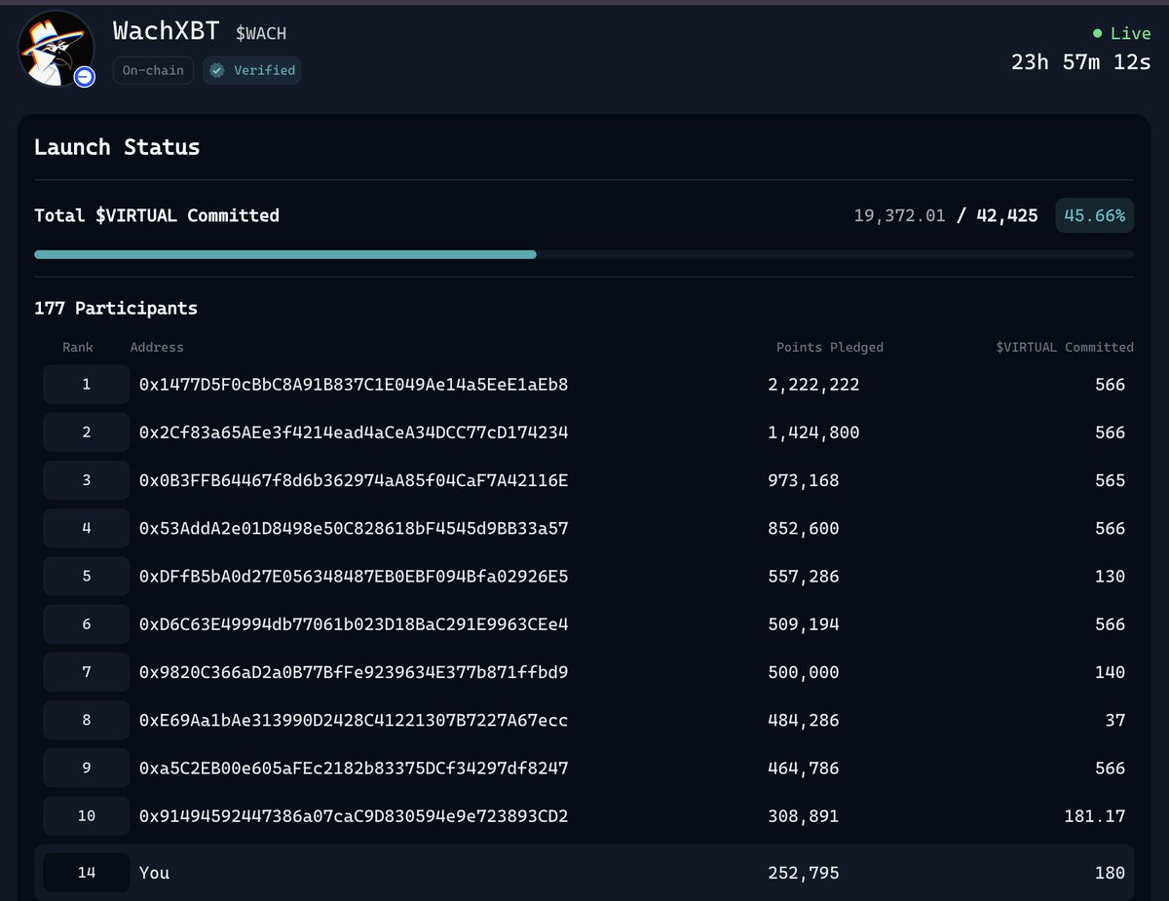Click rank 2 badge

[x=86, y=432]
